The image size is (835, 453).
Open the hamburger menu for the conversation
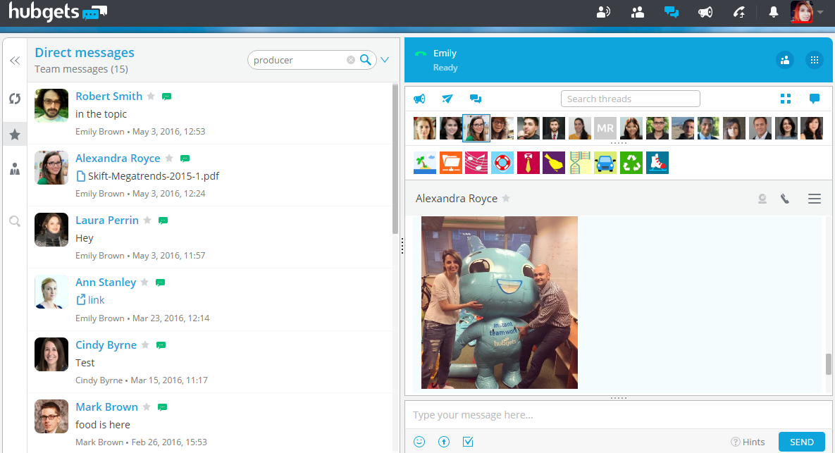coord(815,199)
